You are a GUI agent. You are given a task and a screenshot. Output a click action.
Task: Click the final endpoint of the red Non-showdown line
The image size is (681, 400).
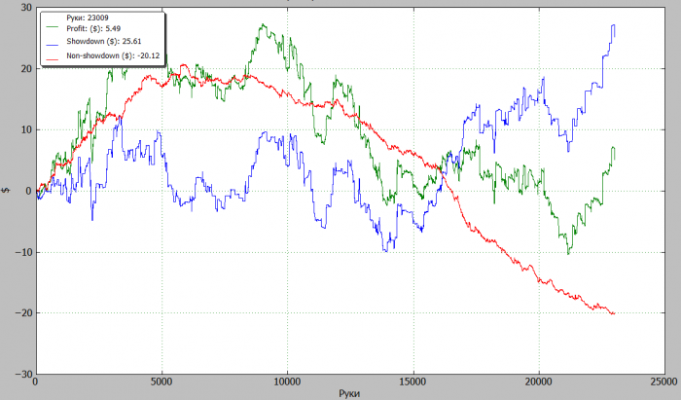(x=614, y=313)
